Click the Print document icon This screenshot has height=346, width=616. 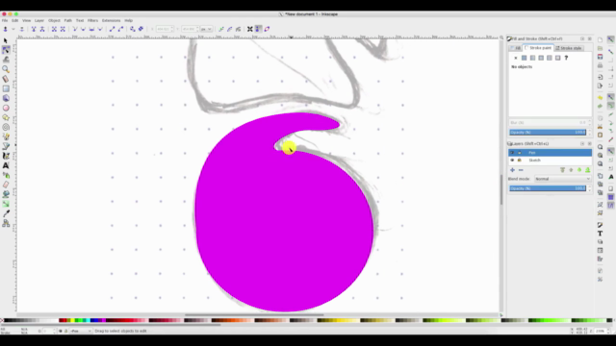click(600, 65)
